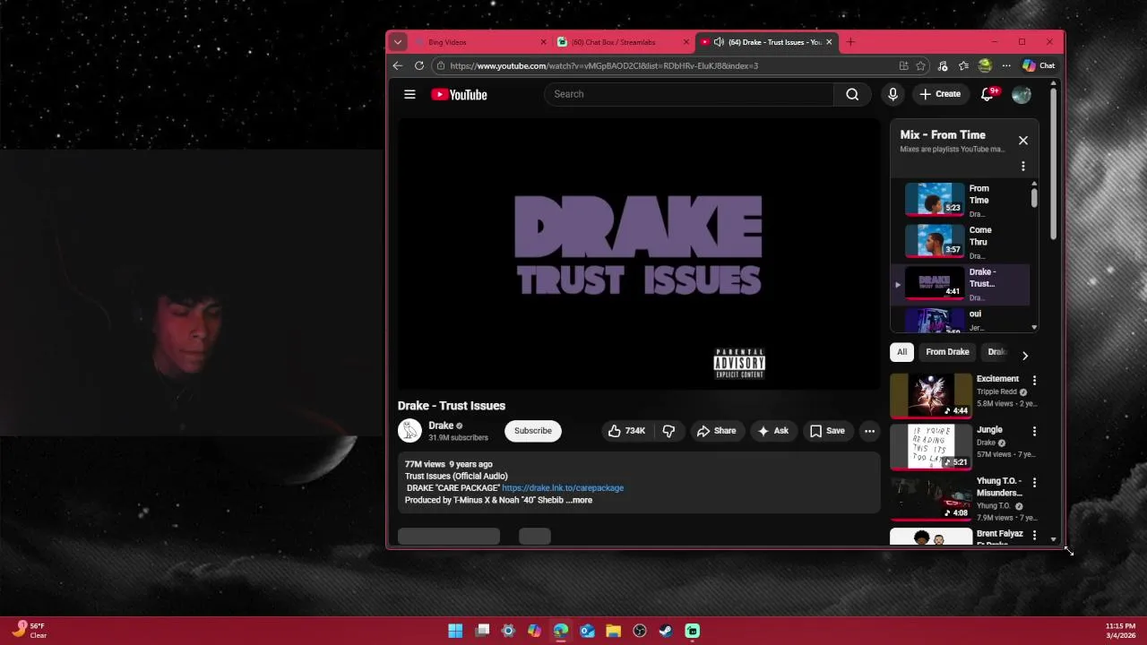
Task: Click the page vertical scrollbar
Action: (1054, 163)
